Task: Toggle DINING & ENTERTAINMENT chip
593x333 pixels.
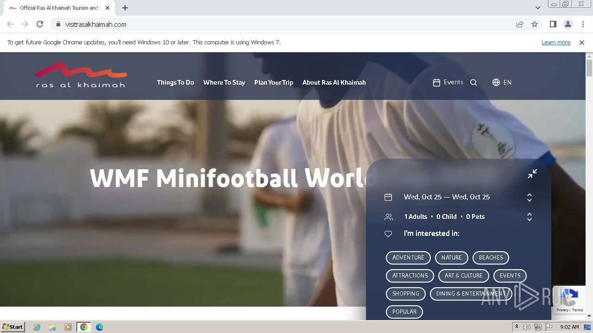Action: pos(471,294)
